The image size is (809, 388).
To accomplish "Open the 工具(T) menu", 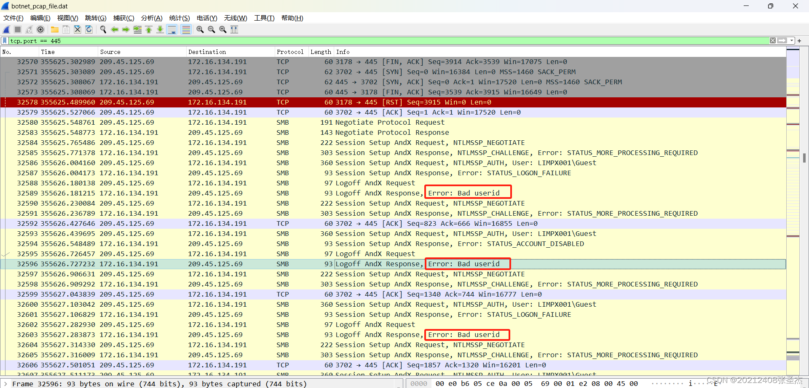I will click(x=264, y=18).
